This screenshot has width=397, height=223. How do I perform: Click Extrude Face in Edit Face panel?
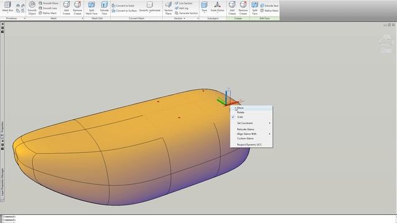click(269, 6)
